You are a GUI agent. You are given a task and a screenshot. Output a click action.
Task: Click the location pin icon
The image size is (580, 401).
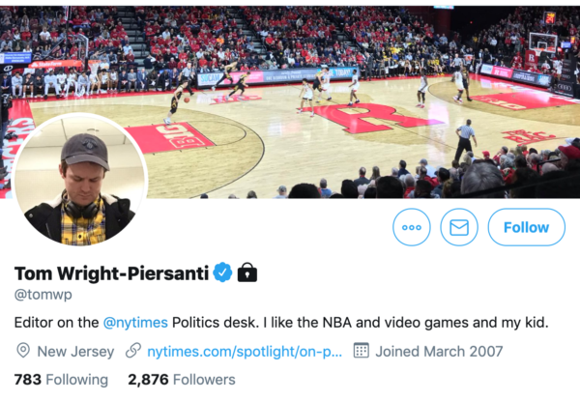(x=23, y=352)
